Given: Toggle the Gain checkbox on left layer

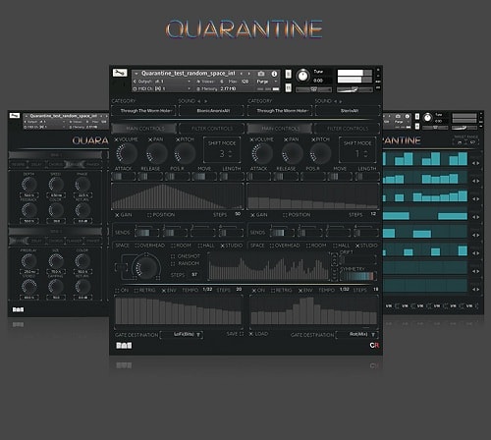Looking at the screenshot, I should tap(117, 215).
